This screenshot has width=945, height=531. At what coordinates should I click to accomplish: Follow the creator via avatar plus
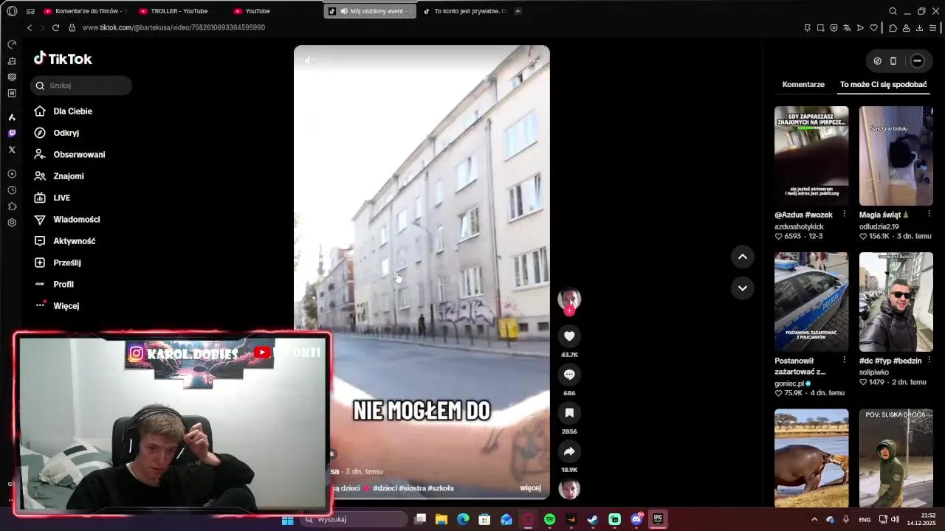(569, 311)
